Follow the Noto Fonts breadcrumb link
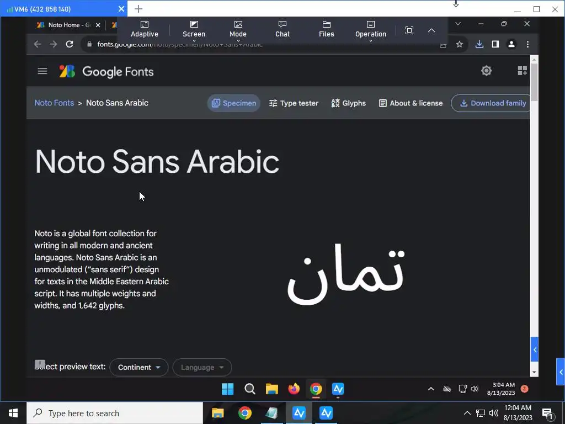 (54, 103)
